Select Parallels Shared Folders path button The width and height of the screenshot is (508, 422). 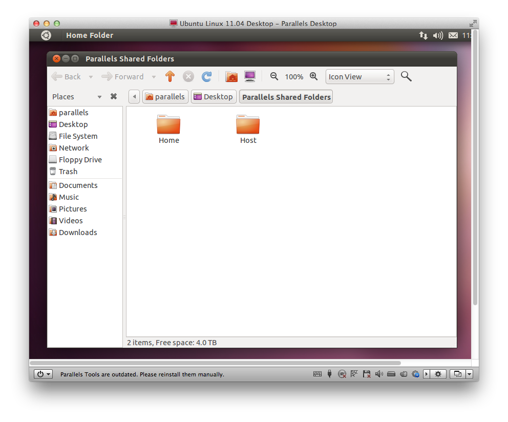tap(286, 97)
